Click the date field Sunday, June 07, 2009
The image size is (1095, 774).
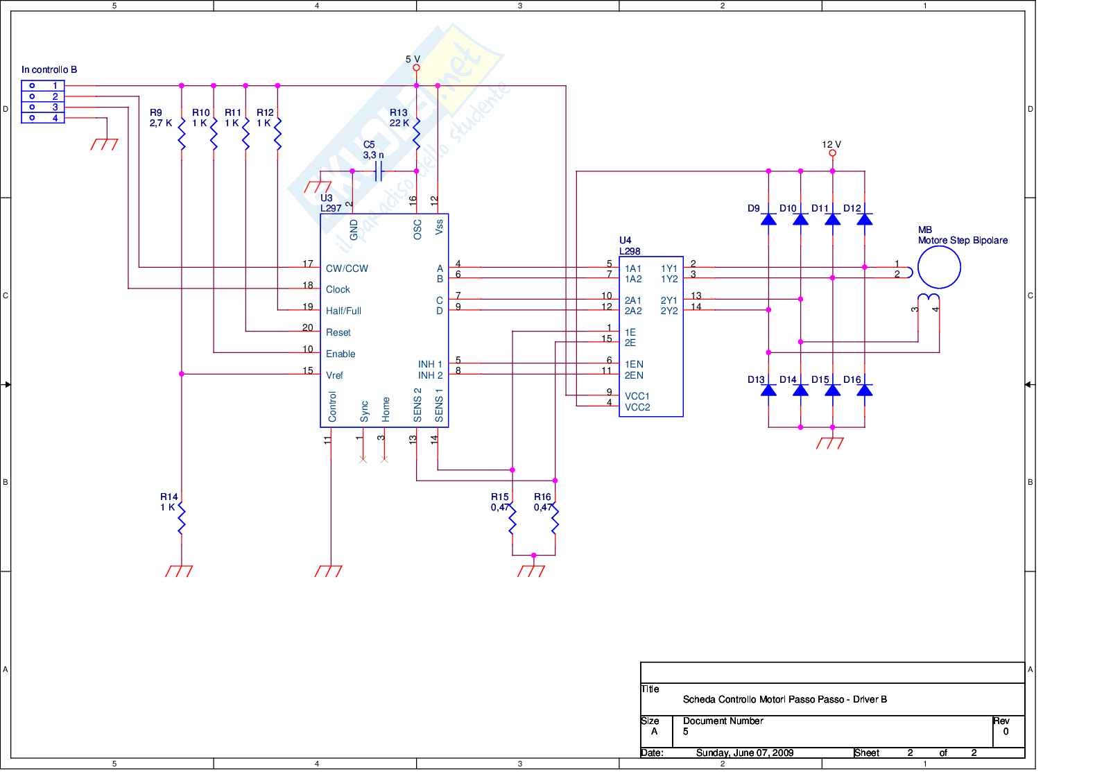[744, 752]
